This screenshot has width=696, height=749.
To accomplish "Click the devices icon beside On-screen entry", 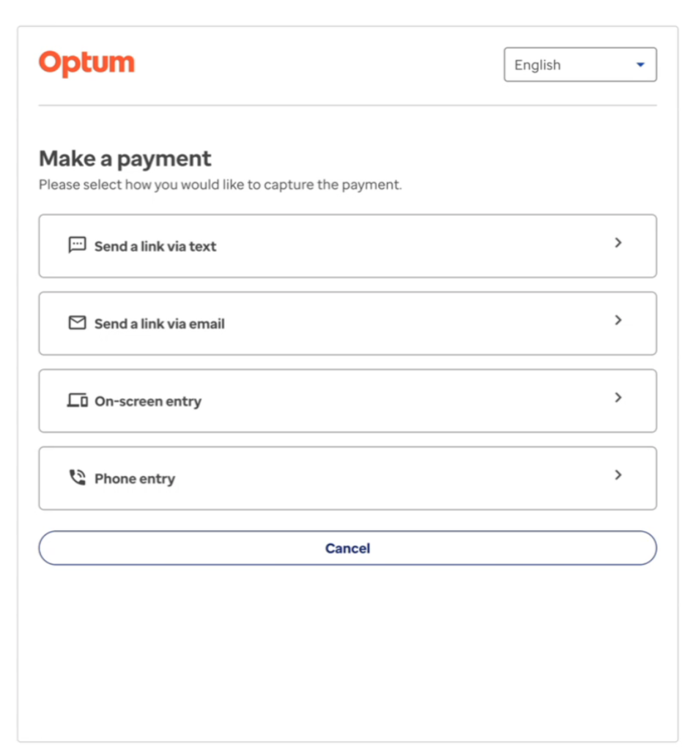I will pos(77,400).
